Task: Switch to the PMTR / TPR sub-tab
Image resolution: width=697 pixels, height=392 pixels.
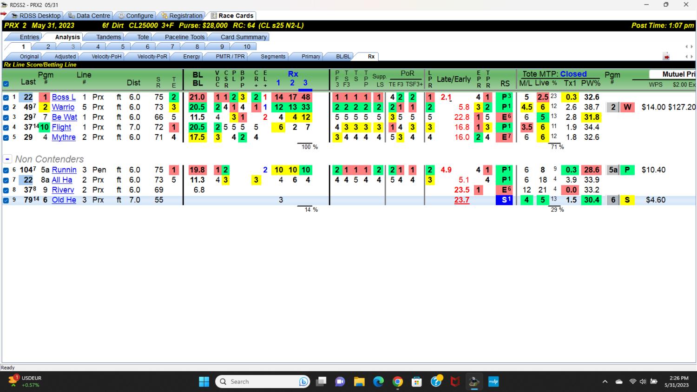Action: click(230, 57)
